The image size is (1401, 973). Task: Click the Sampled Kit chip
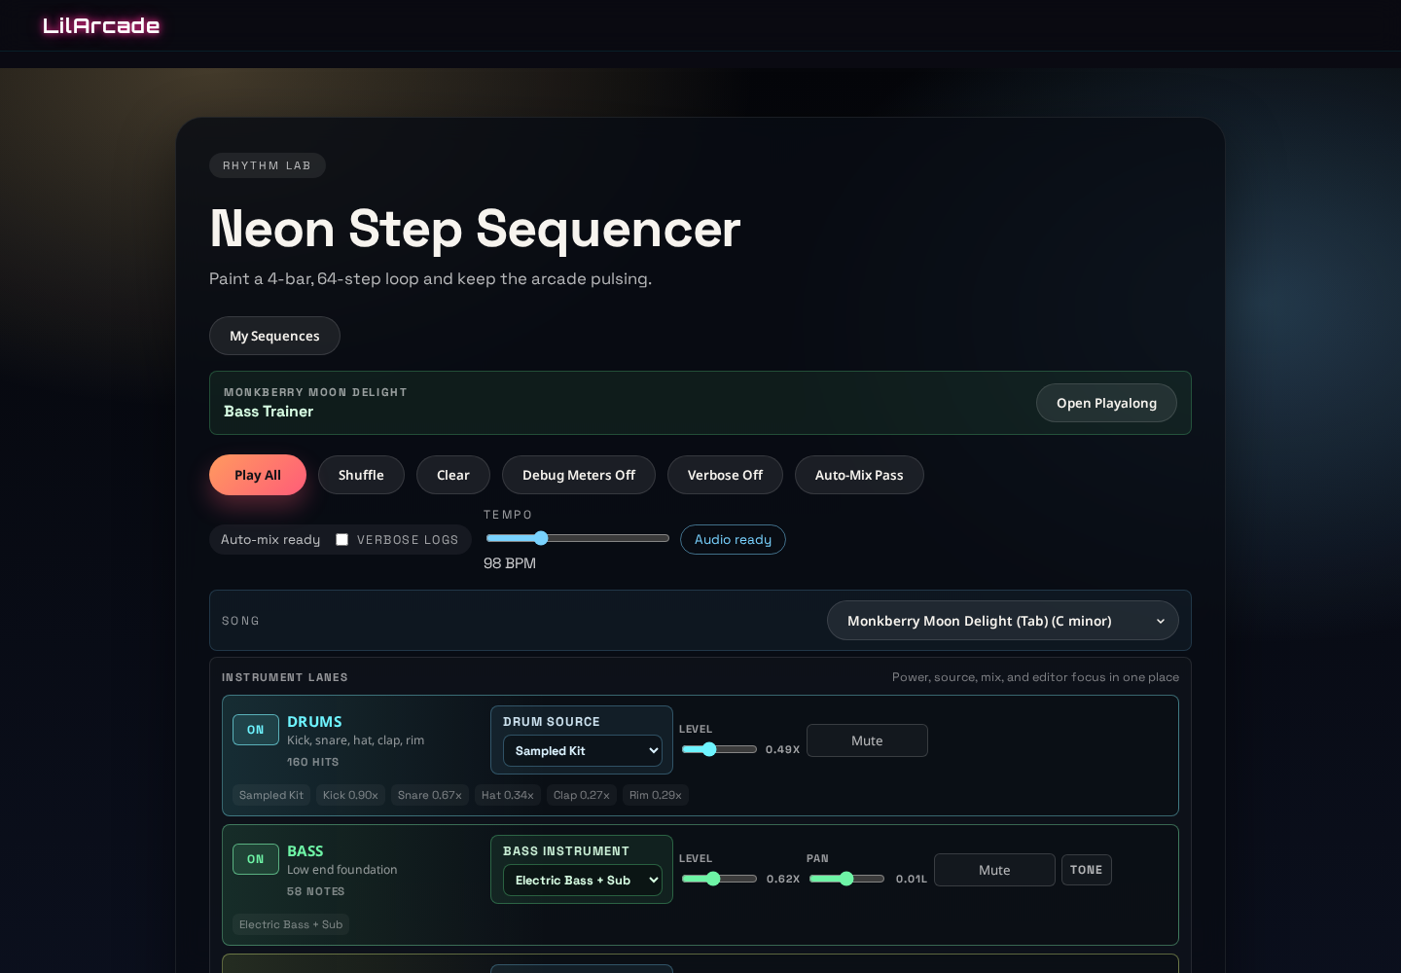coord(271,795)
